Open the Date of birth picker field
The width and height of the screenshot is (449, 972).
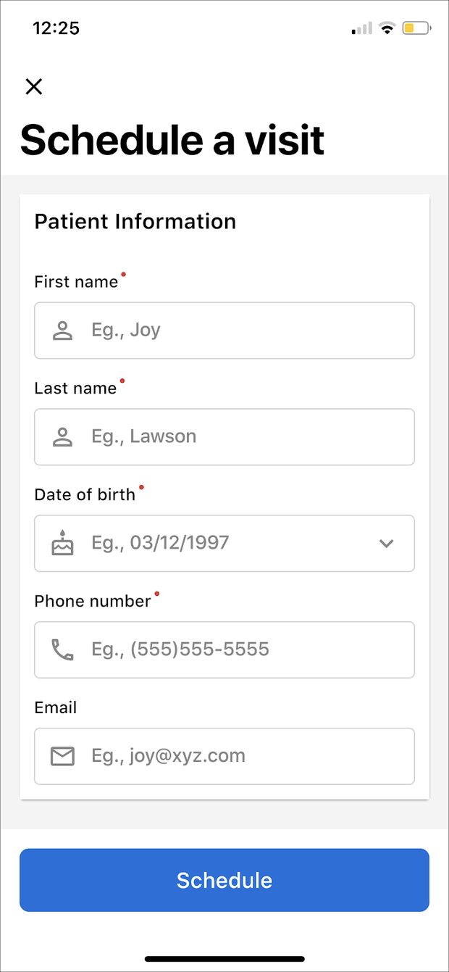point(217,544)
